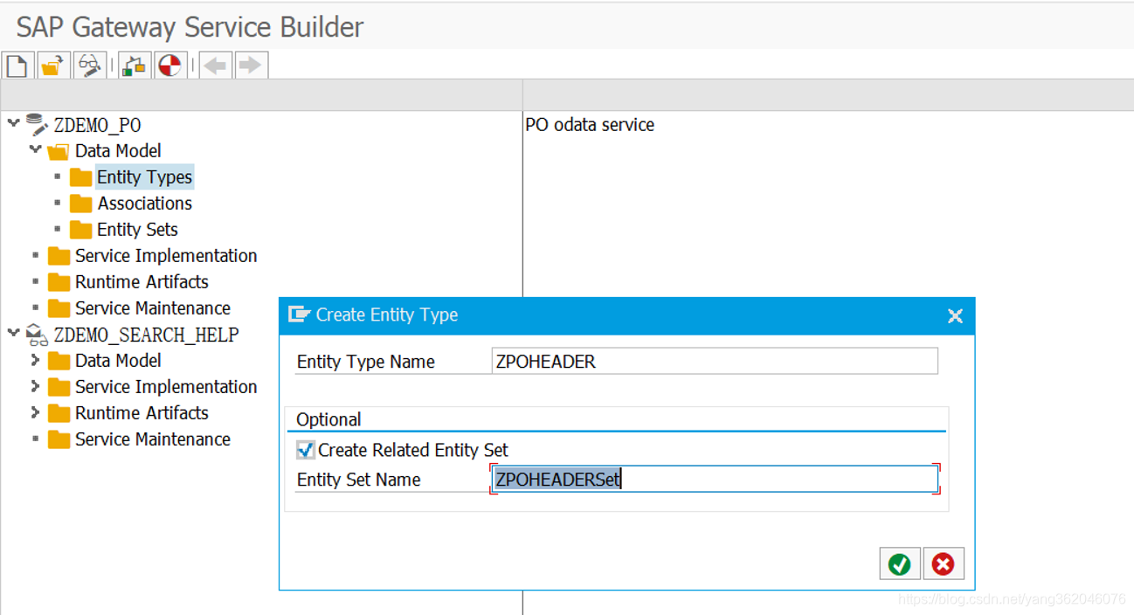The image size is (1134, 615).
Task: Click the Open Project folder toolbar icon
Action: tap(53, 66)
